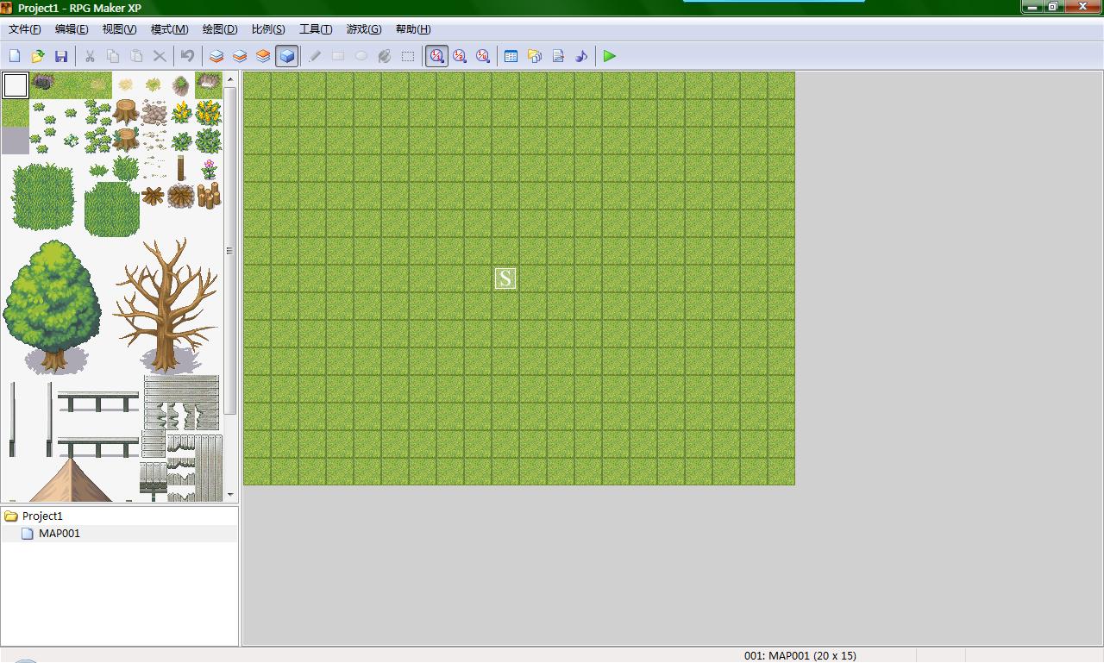Open the Script Editor icon
This screenshot has width=1104, height=663.
click(x=558, y=56)
